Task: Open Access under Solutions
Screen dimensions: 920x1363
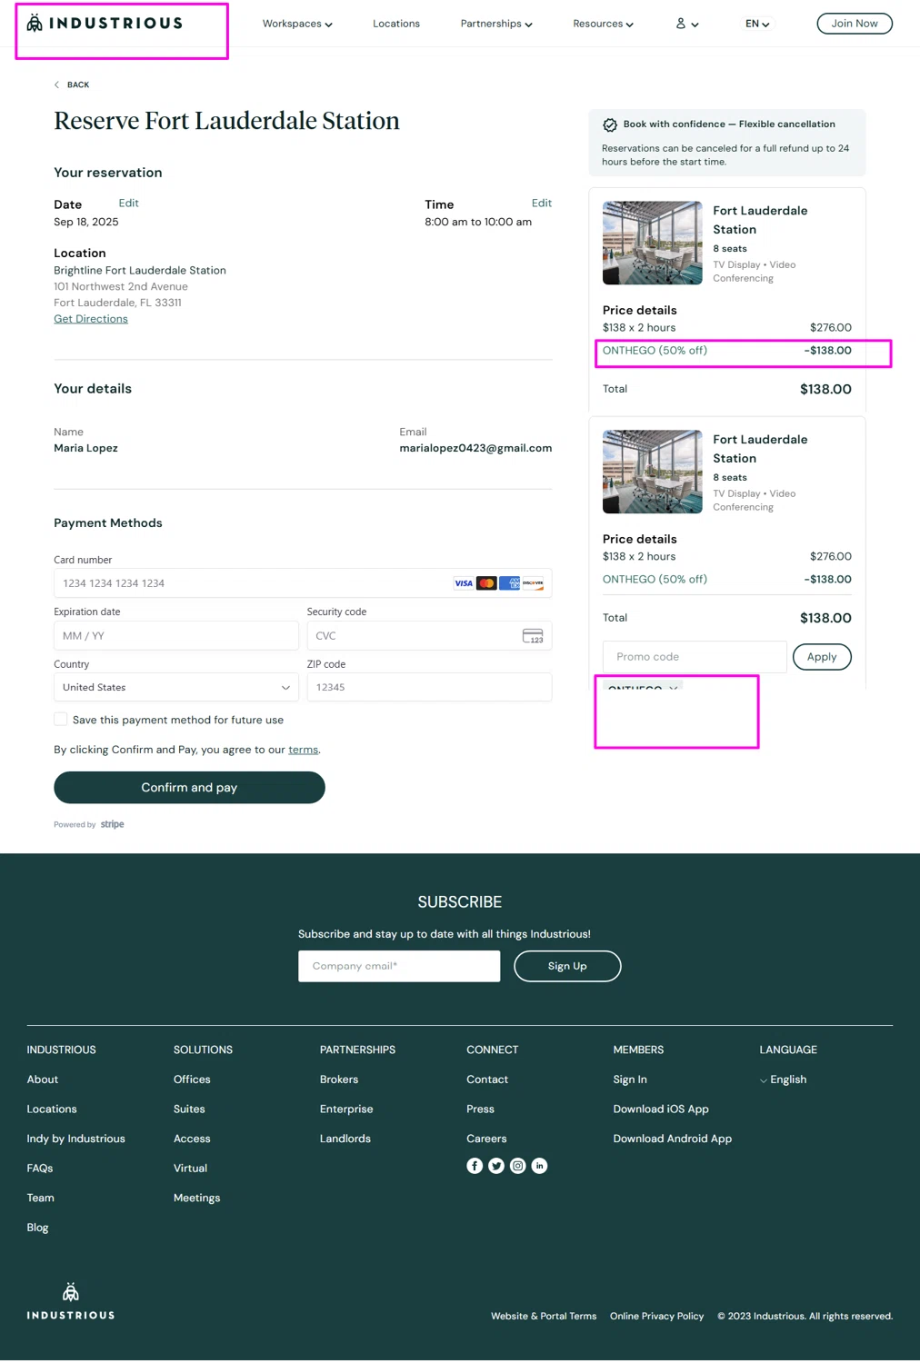Action: (x=192, y=1139)
